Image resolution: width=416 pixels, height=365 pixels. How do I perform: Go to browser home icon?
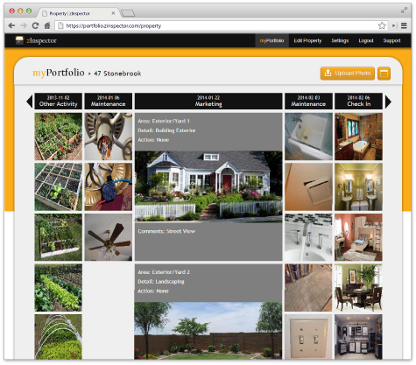coord(47,25)
